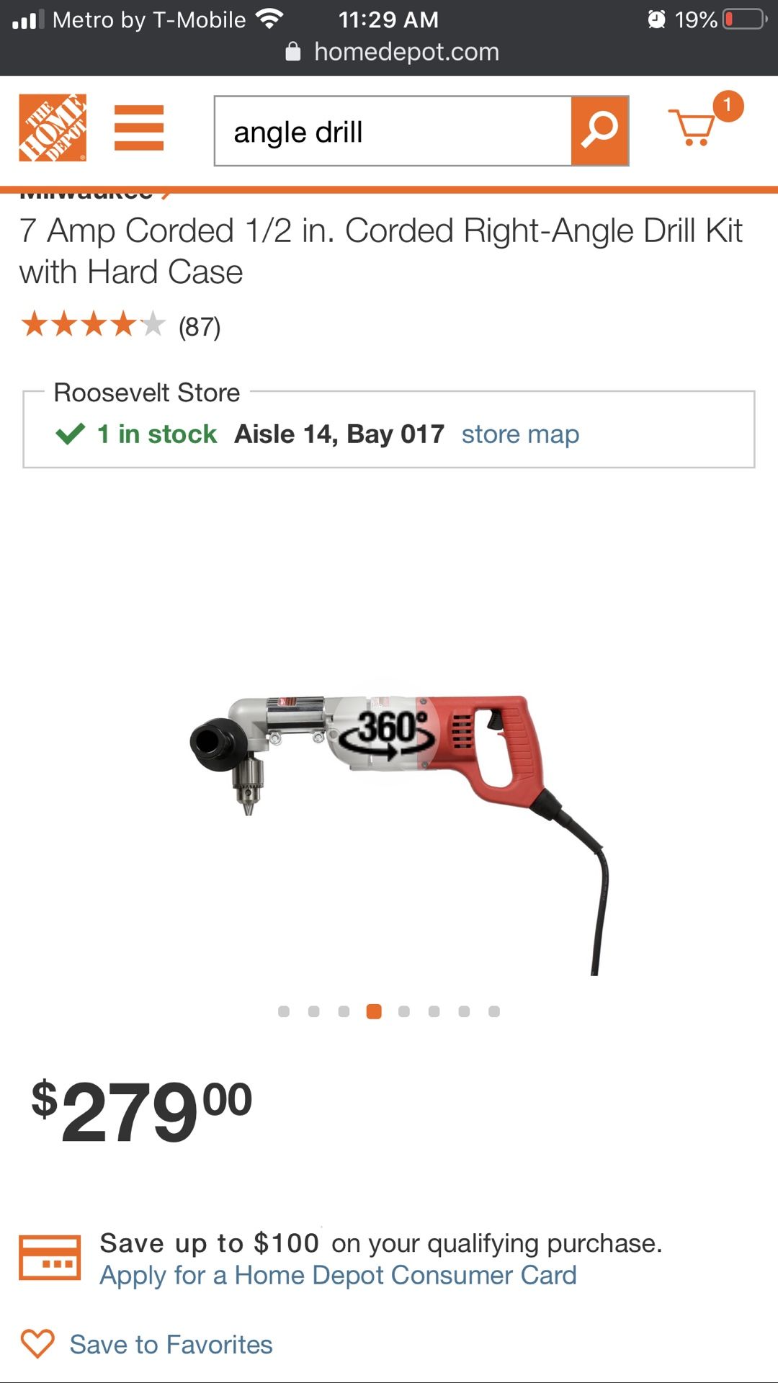This screenshot has width=778, height=1383.
Task: Click the Save to Favorites link
Action: click(171, 1345)
